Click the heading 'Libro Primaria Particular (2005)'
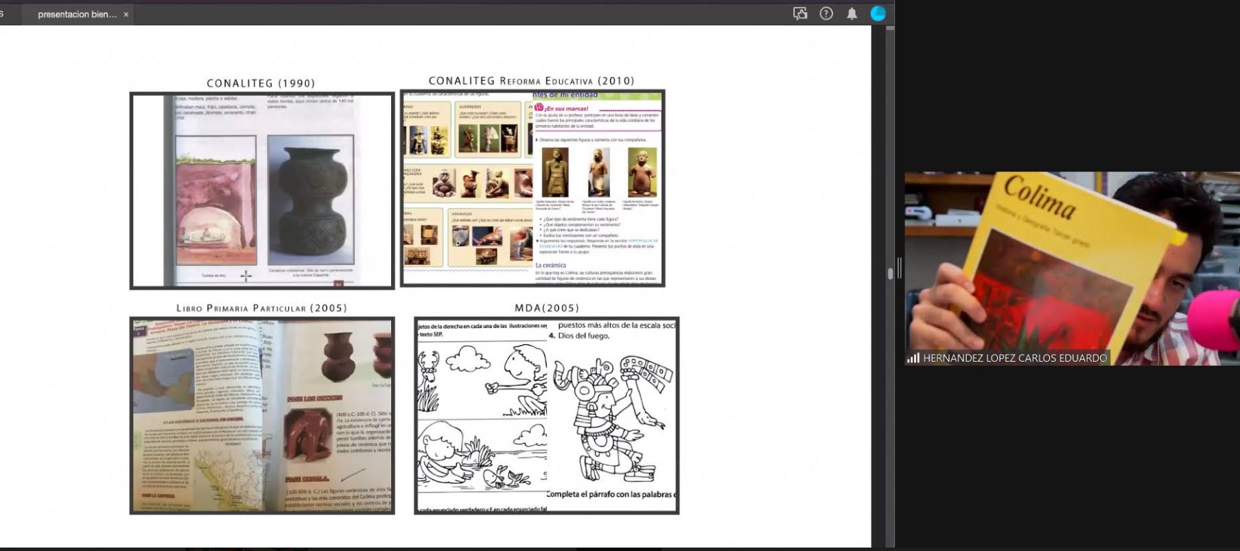 point(261,308)
